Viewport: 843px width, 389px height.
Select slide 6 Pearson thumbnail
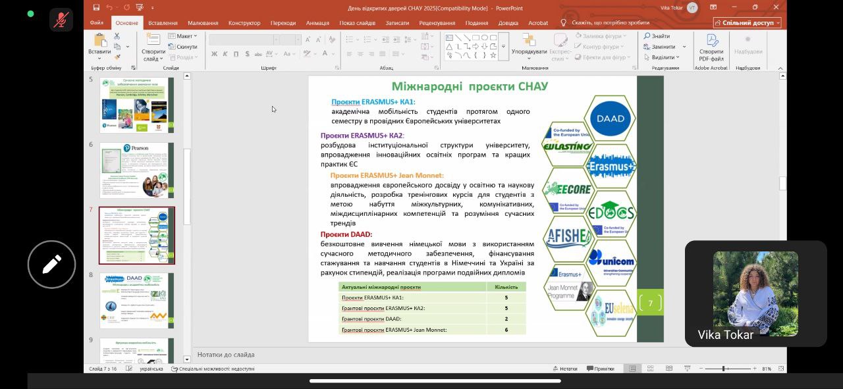136,170
